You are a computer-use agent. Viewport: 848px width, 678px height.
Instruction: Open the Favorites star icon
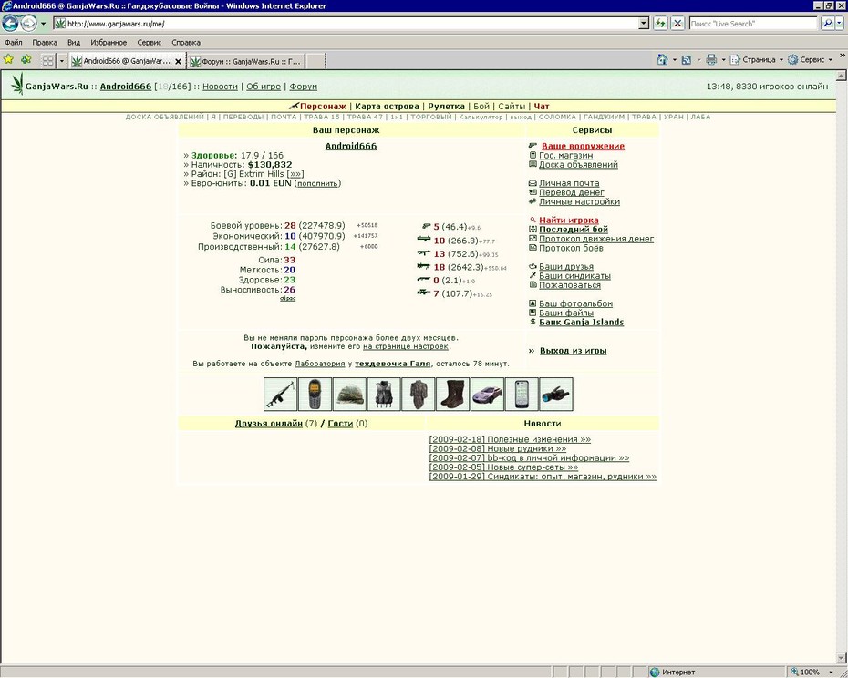pyautogui.click(x=8, y=59)
